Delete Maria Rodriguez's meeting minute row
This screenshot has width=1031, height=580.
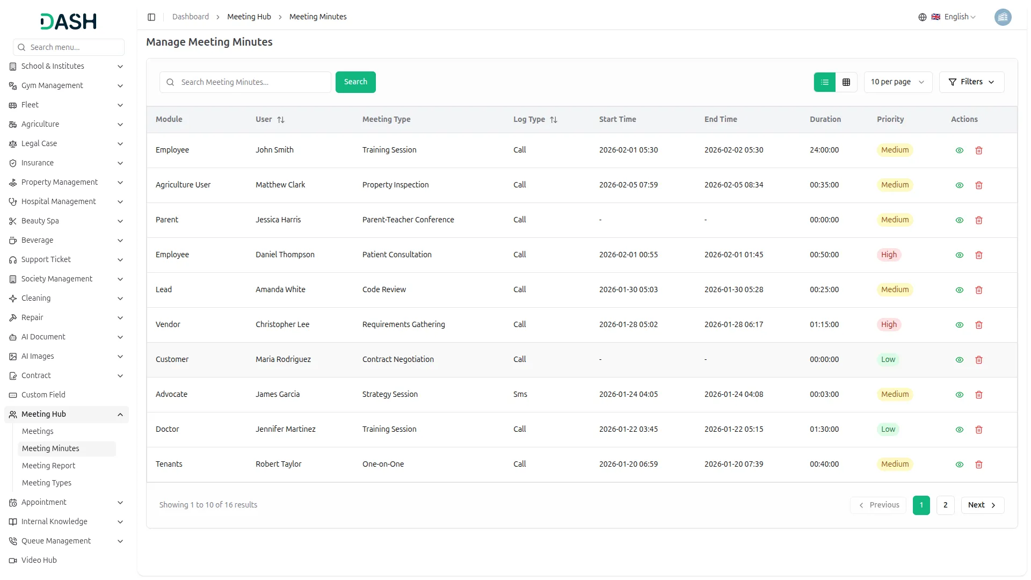(979, 360)
